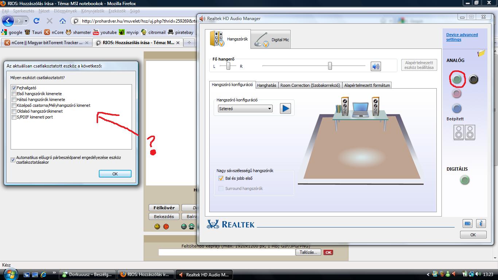The width and height of the screenshot is (498, 280).
Task: Open the google bookmark
Action: (12, 32)
